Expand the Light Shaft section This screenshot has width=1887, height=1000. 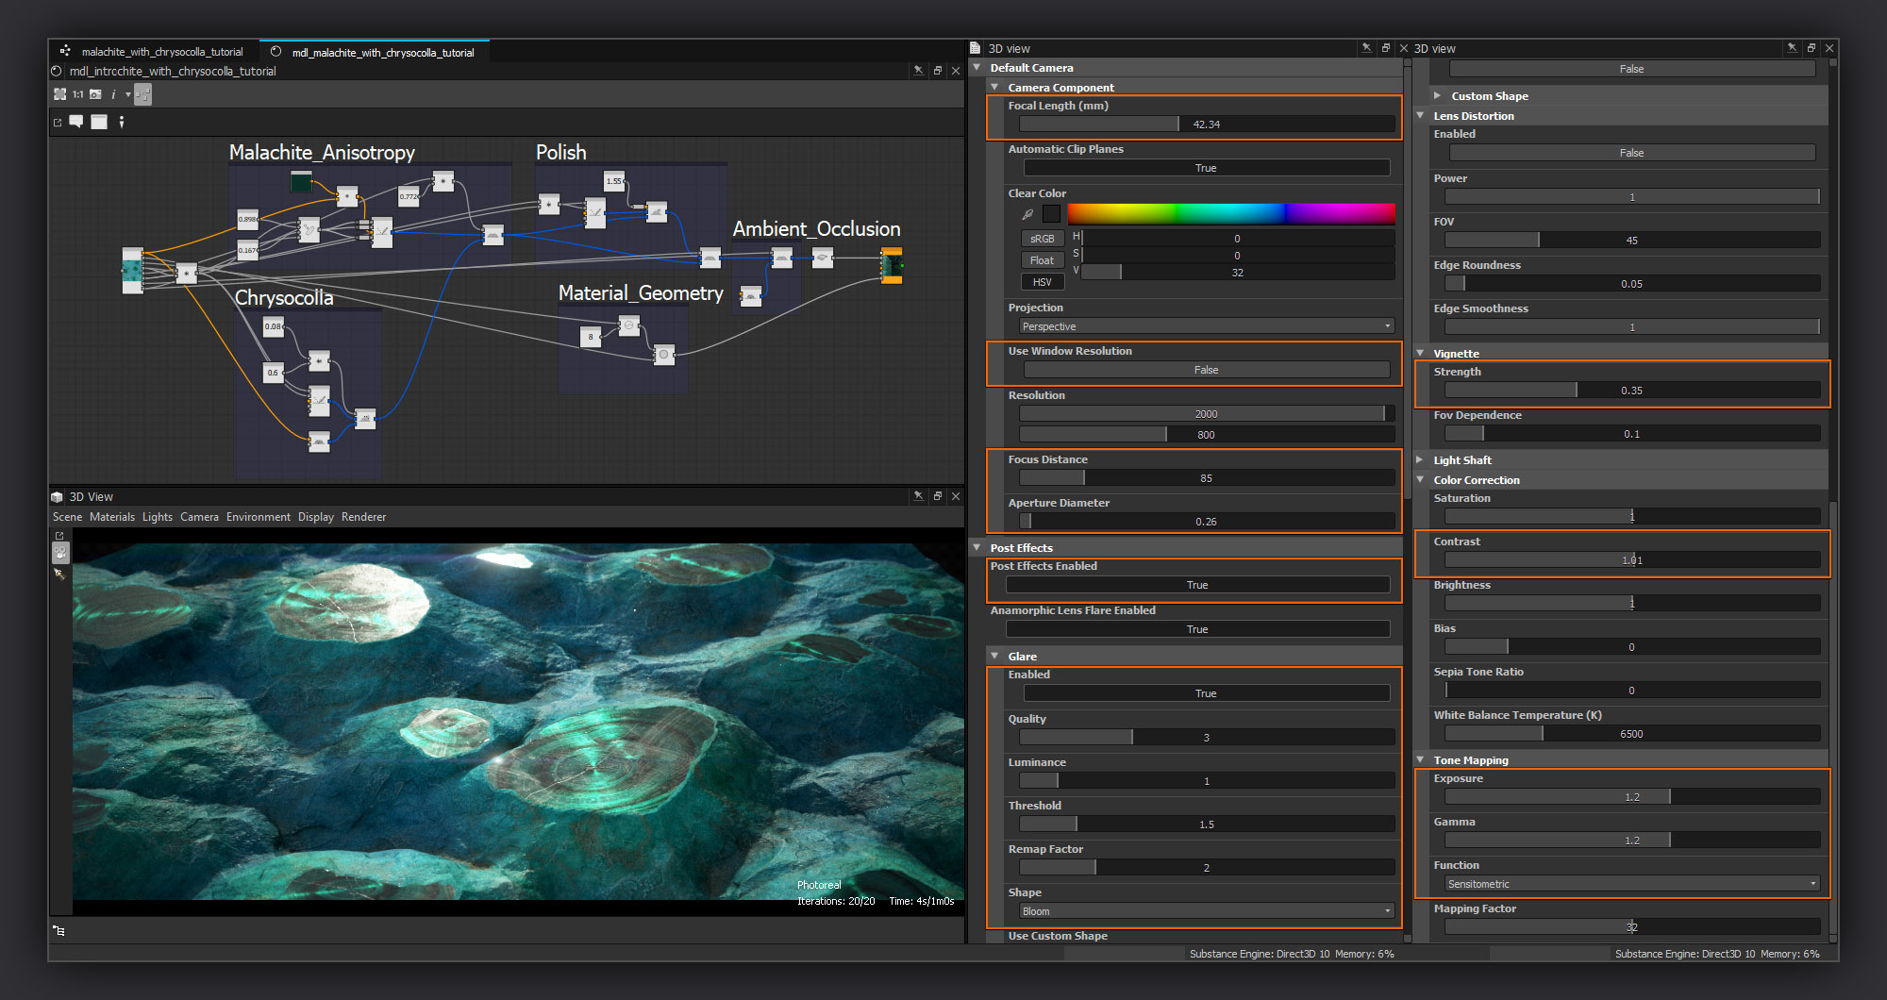[x=1421, y=460]
